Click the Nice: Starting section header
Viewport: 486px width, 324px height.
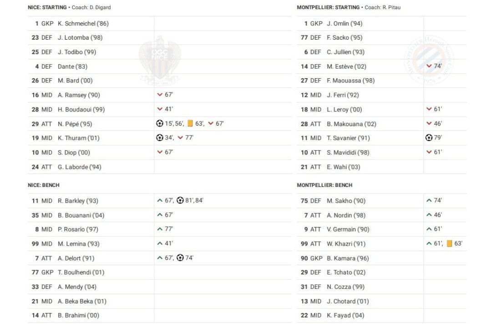tap(48, 7)
